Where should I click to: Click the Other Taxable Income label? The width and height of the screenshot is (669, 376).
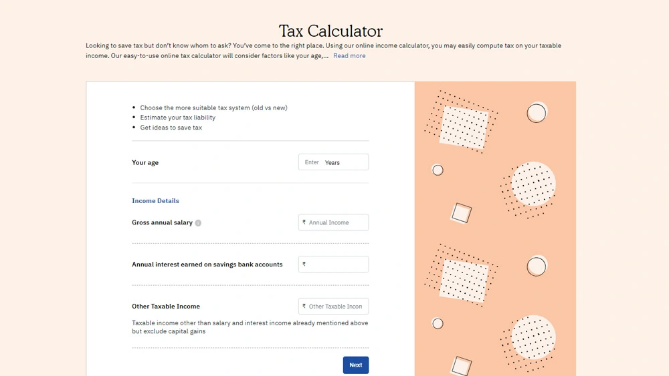[x=166, y=307]
